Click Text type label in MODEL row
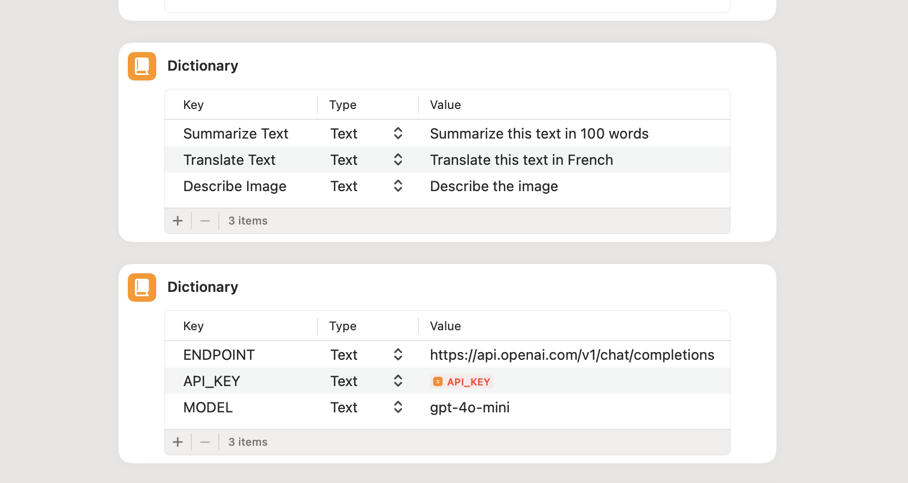 pyautogui.click(x=344, y=407)
